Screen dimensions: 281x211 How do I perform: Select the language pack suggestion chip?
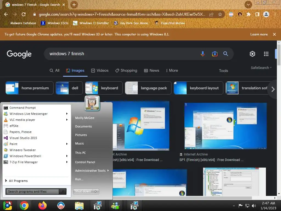click(148, 88)
